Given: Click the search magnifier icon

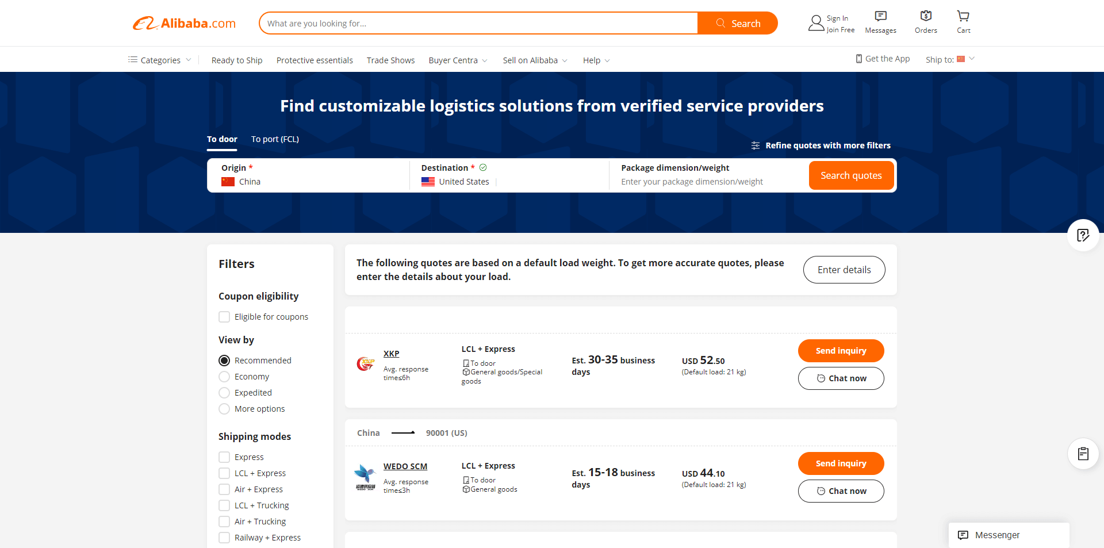Looking at the screenshot, I should (720, 23).
